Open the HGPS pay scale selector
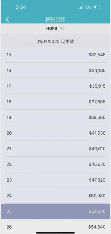Image resolution: width=111 pixels, height=234 pixels. click(x=55, y=28)
